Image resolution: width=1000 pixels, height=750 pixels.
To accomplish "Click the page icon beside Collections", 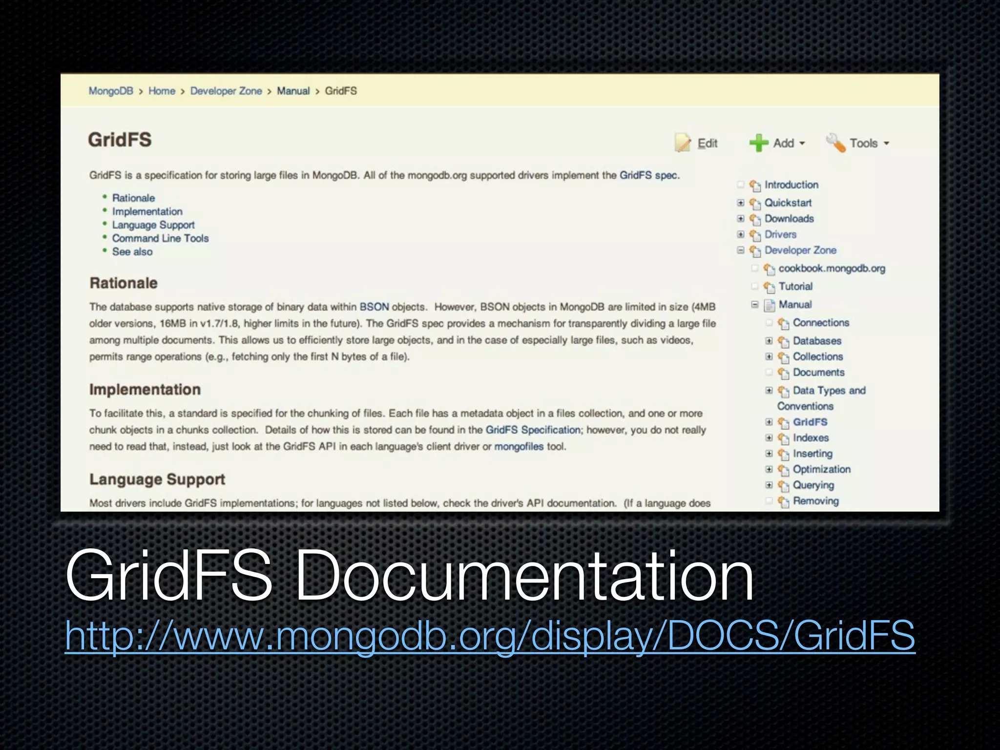I will [783, 357].
